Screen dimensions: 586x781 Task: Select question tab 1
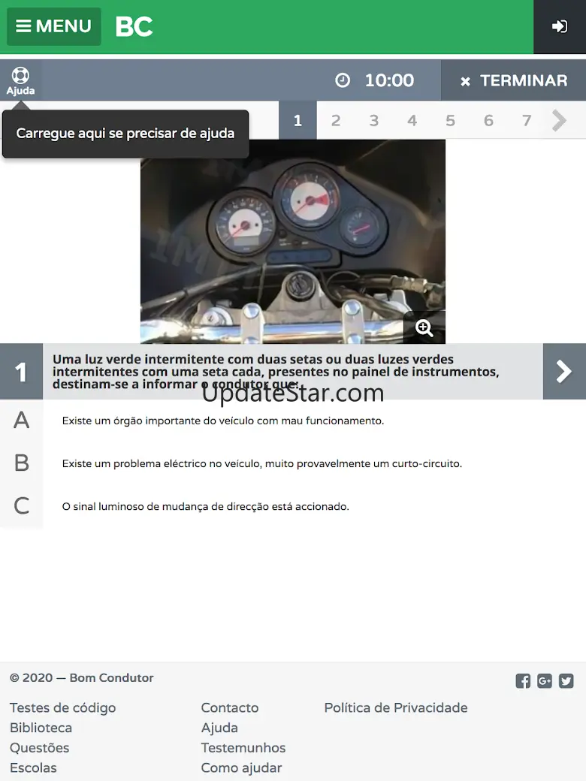pyautogui.click(x=298, y=120)
